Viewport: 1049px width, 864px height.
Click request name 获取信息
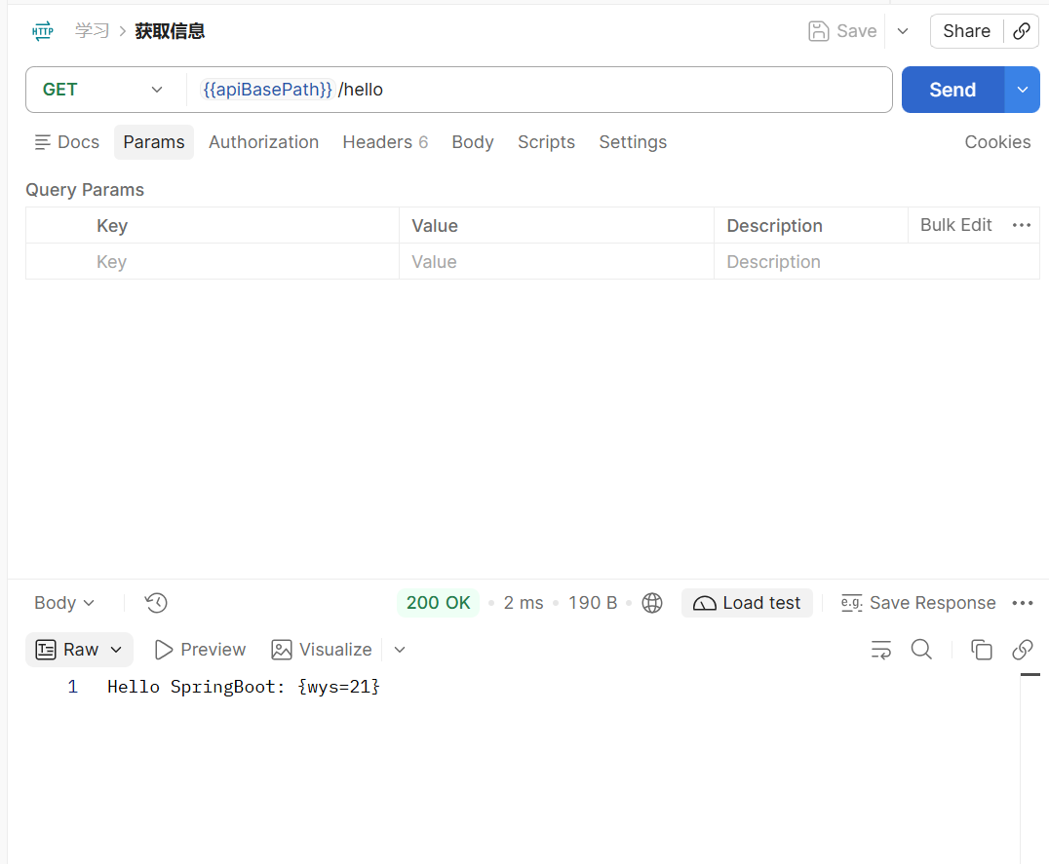[x=170, y=31]
